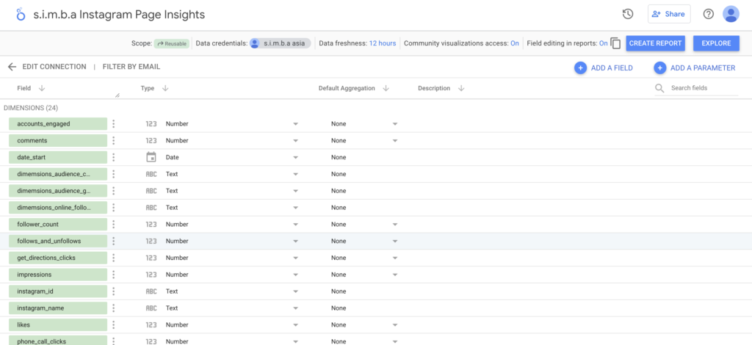
Task: Open the help question mark icon
Action: [709, 14]
